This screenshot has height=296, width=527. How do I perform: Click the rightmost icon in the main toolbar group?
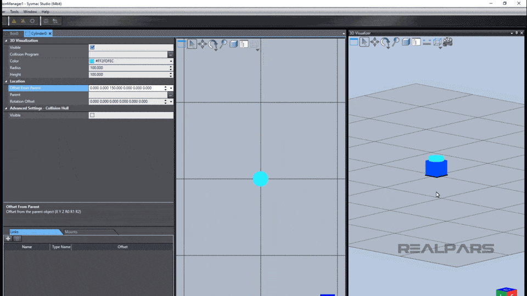pyautogui.click(x=55, y=21)
